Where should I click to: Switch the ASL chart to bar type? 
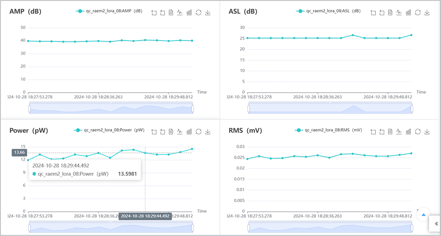click(x=408, y=13)
